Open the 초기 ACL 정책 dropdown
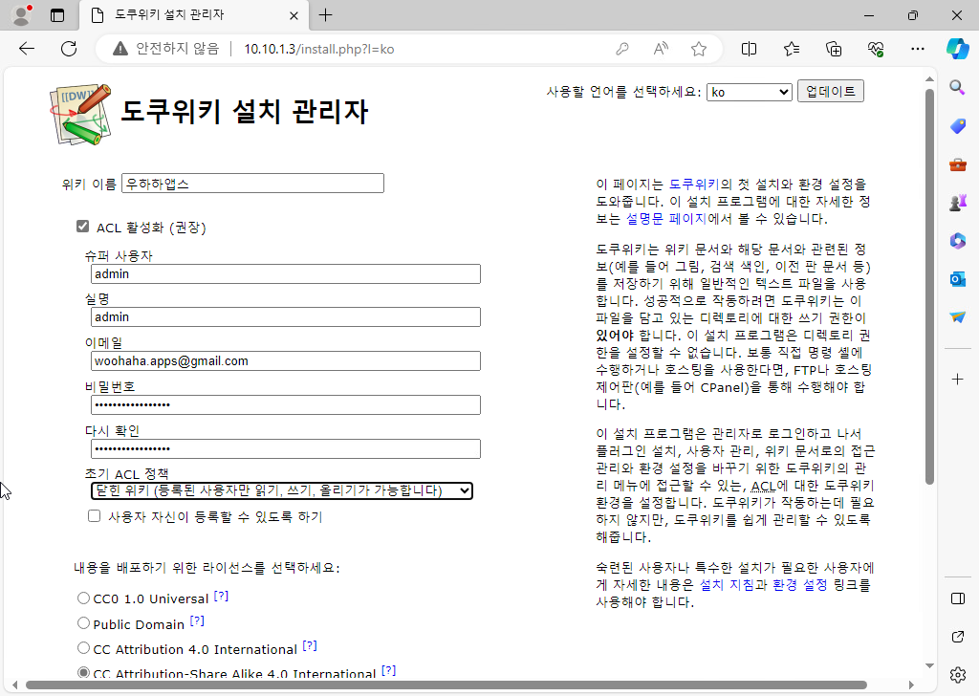The width and height of the screenshot is (979, 696). click(x=282, y=490)
